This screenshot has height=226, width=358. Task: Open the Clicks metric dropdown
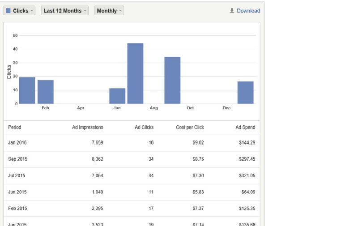[19, 11]
